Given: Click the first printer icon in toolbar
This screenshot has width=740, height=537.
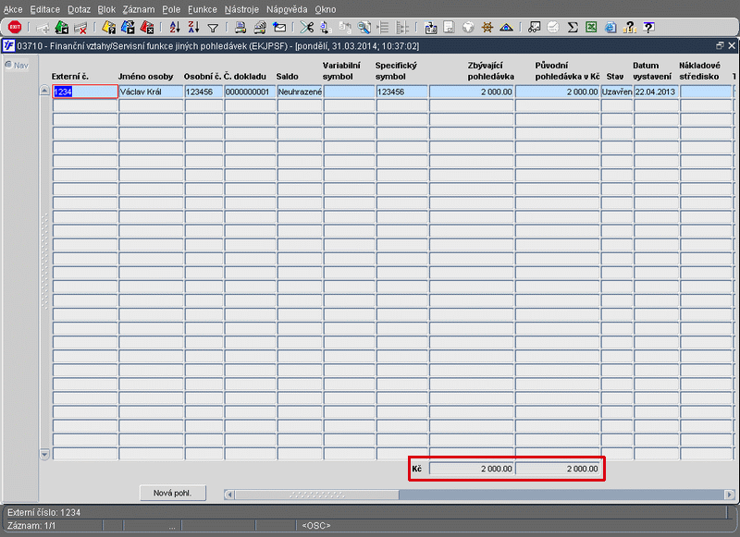Looking at the screenshot, I should coord(240,28).
